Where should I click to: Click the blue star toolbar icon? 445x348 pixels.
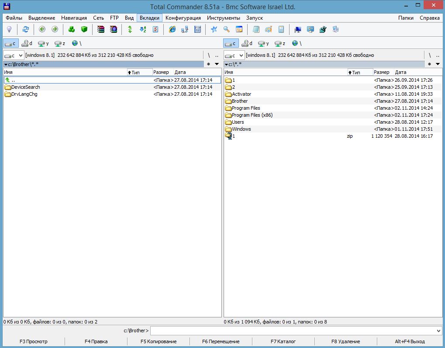214,29
